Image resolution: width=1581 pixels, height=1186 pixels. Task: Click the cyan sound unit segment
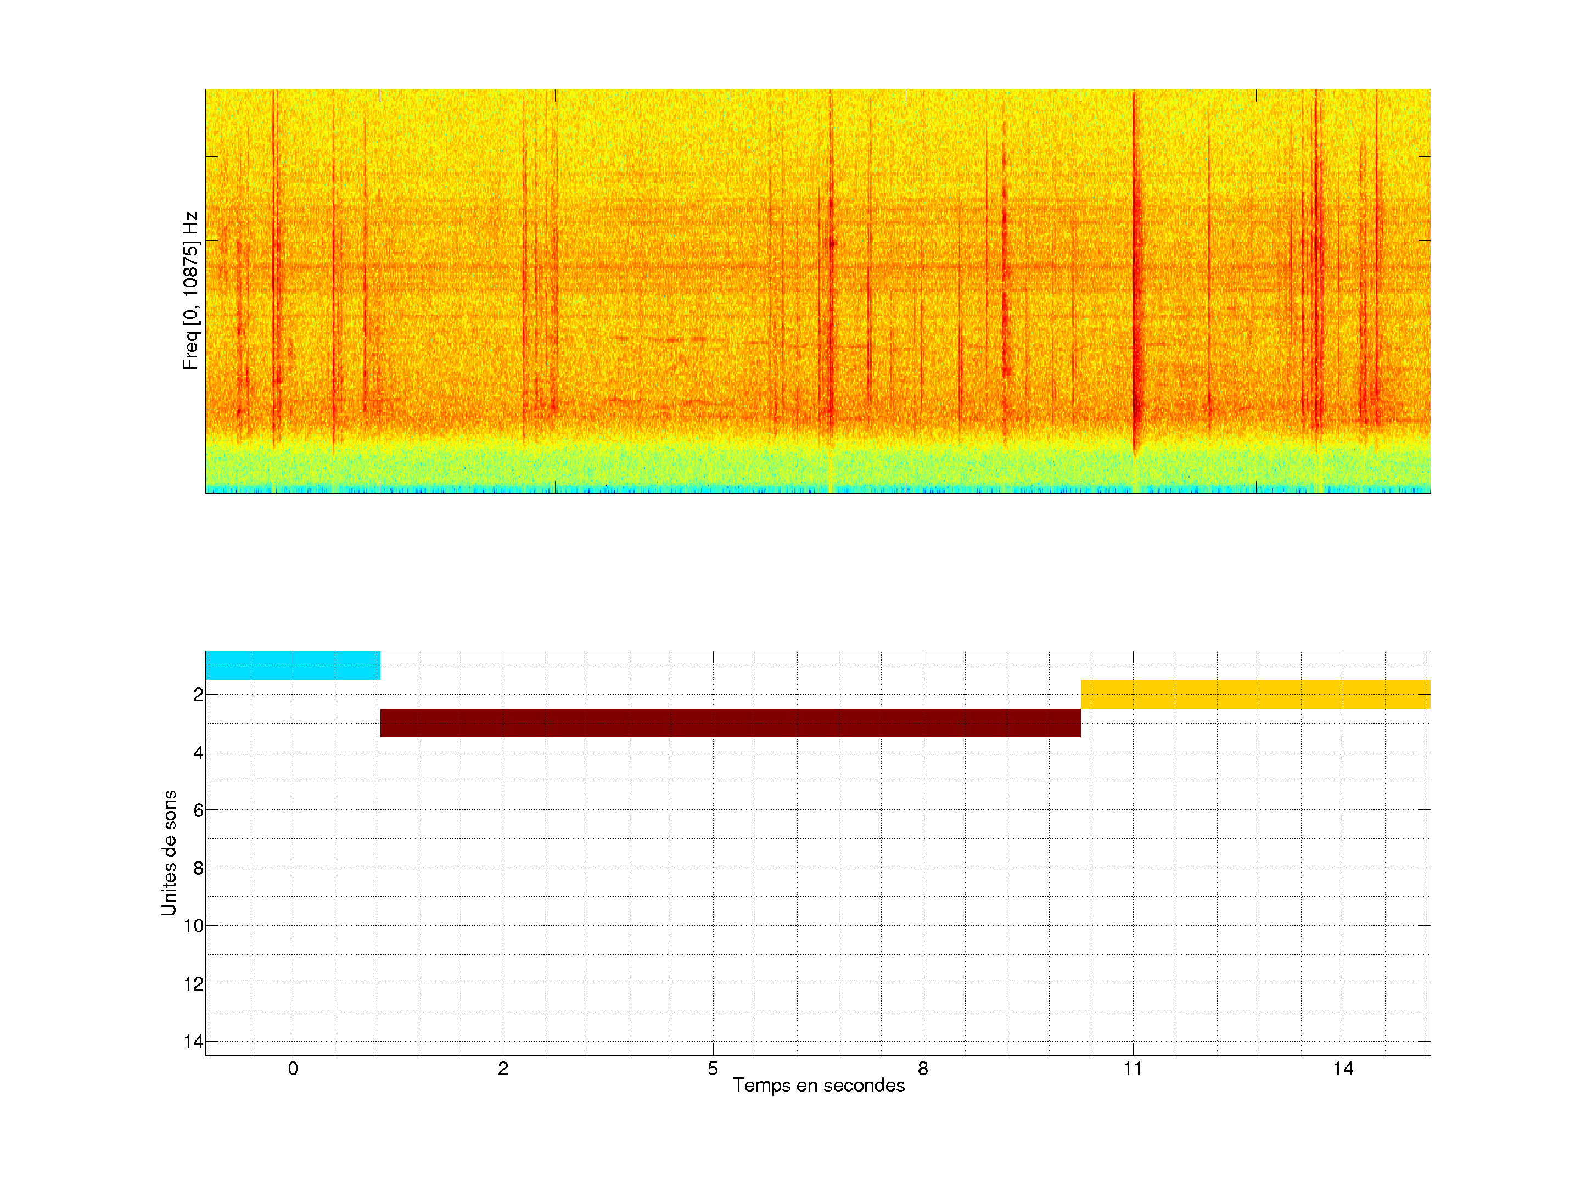tap(293, 665)
